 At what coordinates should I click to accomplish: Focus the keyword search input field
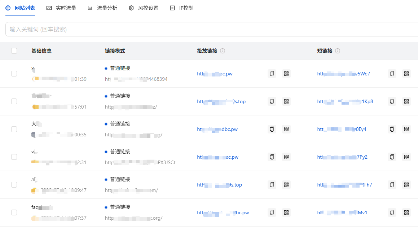pyautogui.click(x=209, y=29)
